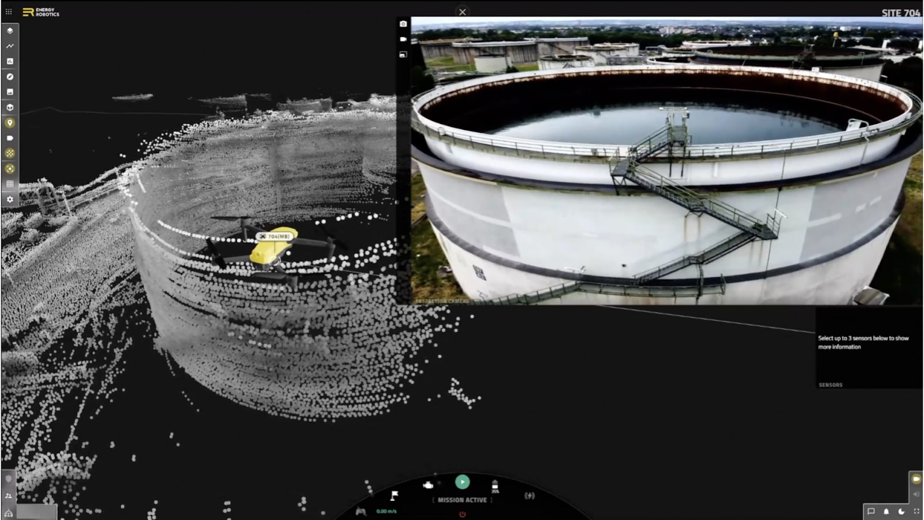
Task: Close the camera view with X
Action: point(462,12)
